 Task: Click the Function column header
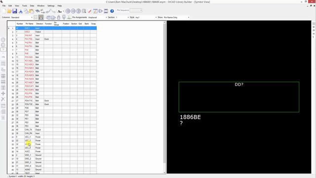(x=48, y=24)
